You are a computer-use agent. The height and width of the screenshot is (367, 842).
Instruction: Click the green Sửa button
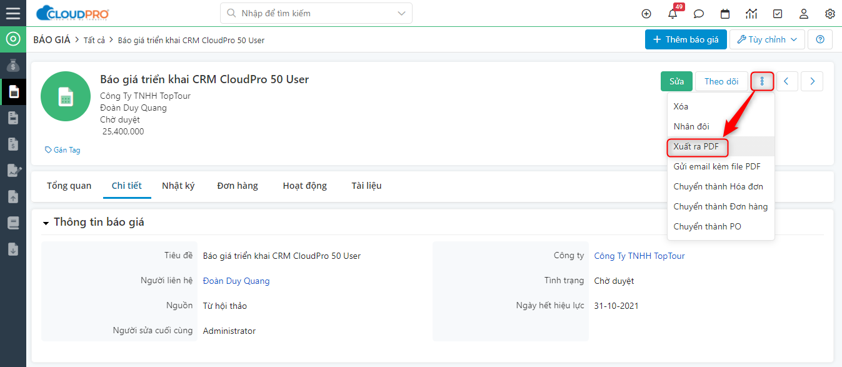[676, 81]
